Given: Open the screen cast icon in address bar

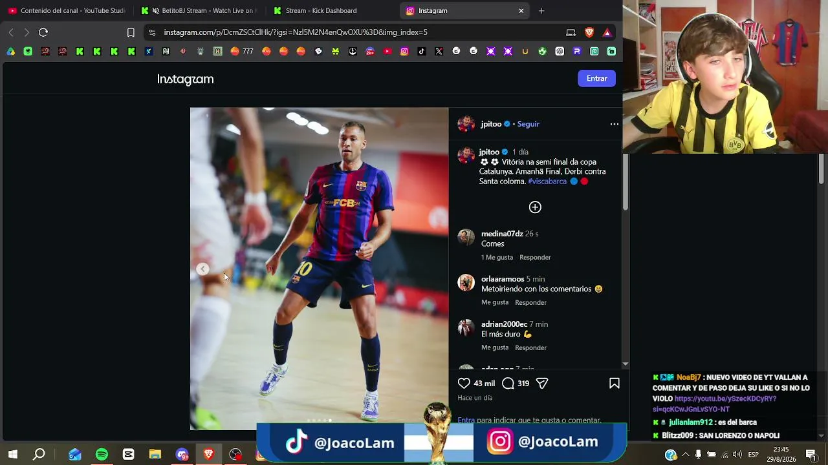Looking at the screenshot, I should click(x=571, y=32).
